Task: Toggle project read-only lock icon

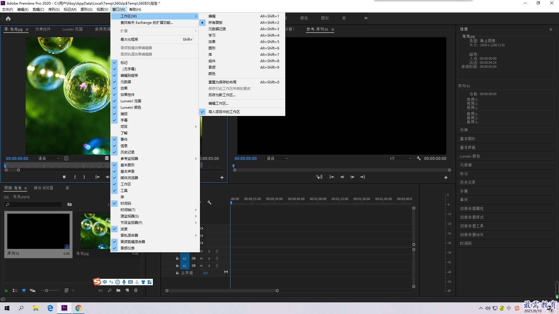Action: pyautogui.click(x=6, y=290)
